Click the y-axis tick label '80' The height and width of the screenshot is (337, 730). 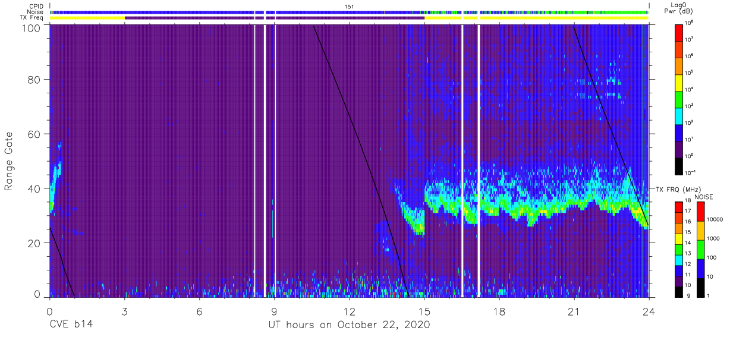(34, 79)
